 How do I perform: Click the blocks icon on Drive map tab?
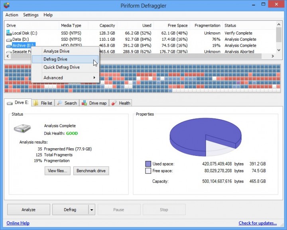[84, 103]
